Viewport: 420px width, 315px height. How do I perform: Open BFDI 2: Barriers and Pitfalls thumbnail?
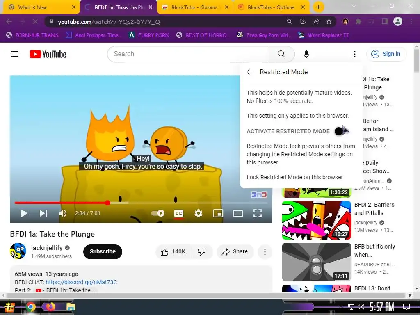tap(316, 220)
